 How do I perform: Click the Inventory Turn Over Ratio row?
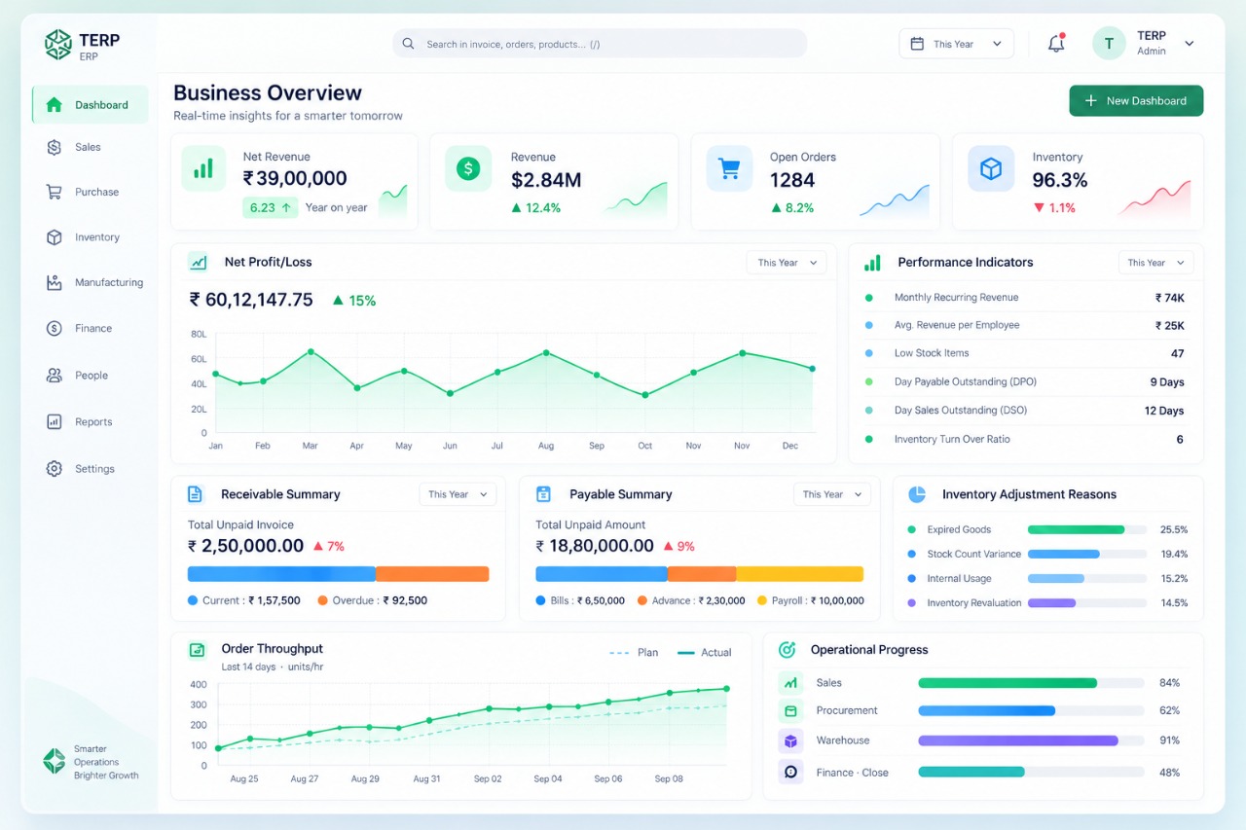[1024, 440]
